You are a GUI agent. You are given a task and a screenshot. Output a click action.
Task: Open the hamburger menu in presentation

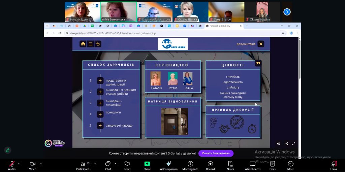tap(90, 44)
